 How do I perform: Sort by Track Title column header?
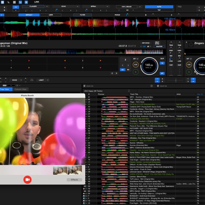pyautogui.click(x=134, y=94)
